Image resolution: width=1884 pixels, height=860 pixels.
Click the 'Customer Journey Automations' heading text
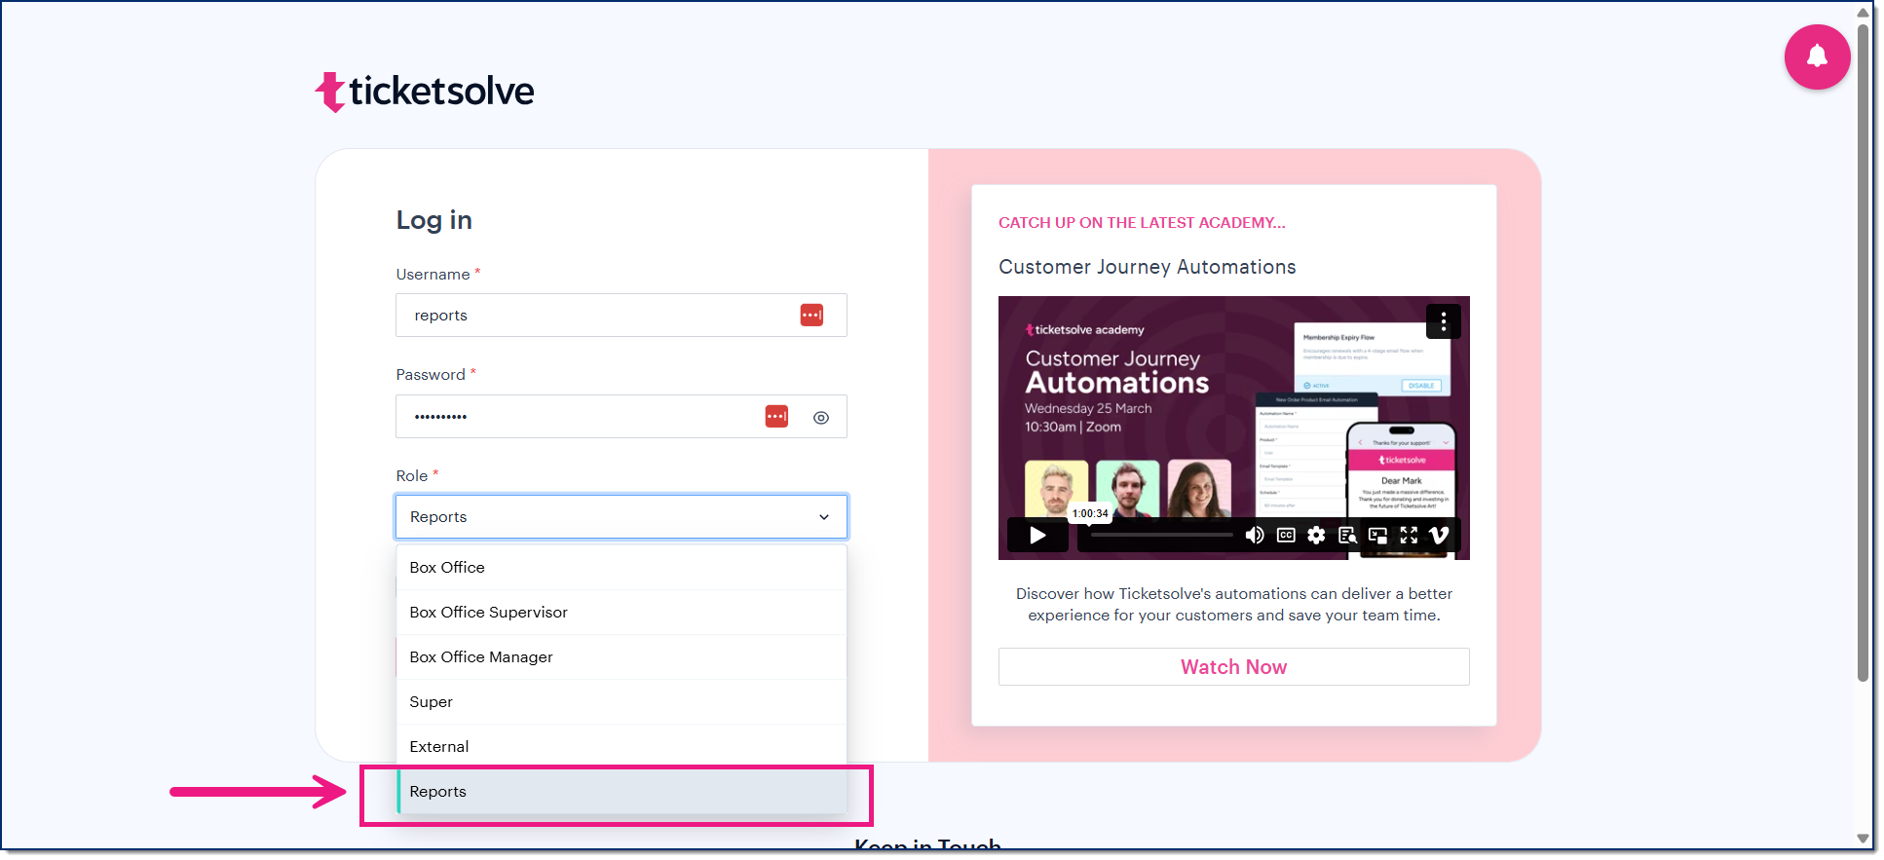tap(1147, 267)
